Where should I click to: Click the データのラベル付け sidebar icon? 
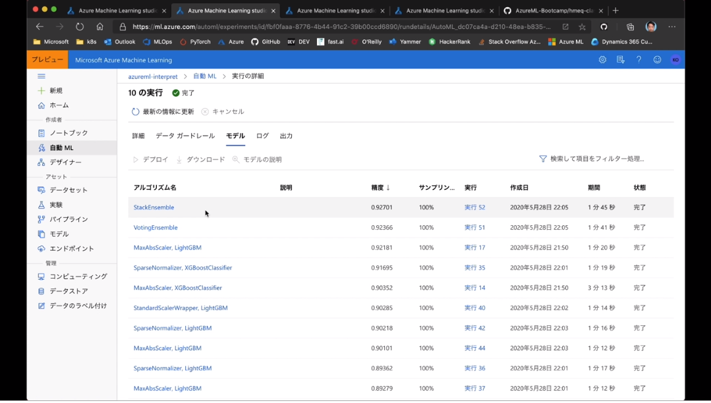coord(42,306)
